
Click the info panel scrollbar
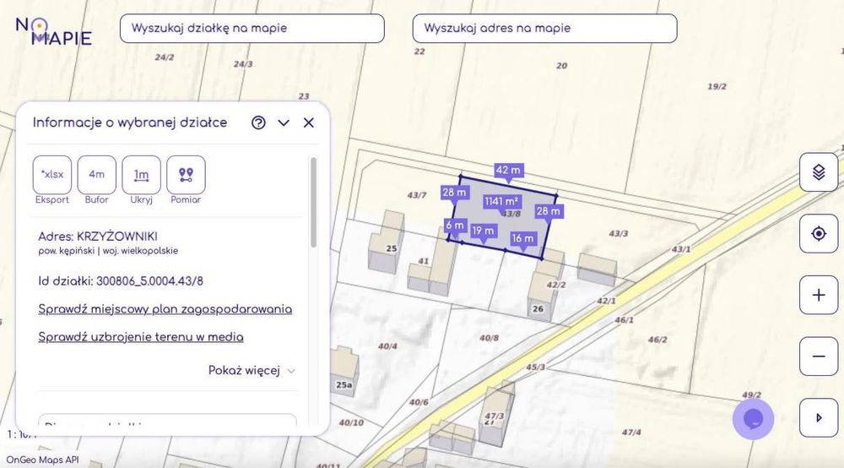[313, 202]
